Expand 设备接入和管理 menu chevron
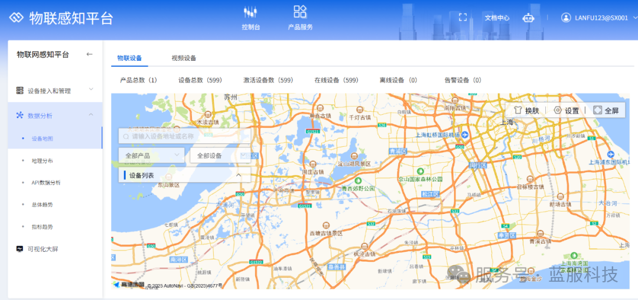The width and height of the screenshot is (638, 300). tap(91, 90)
